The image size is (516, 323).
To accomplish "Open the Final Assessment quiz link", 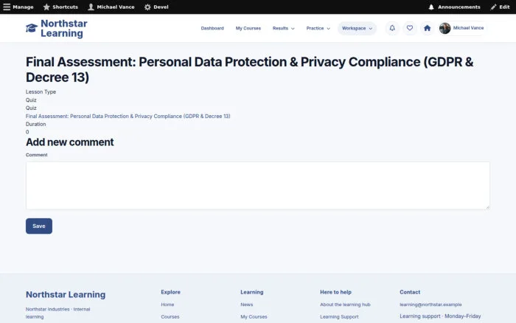I will click(x=128, y=117).
